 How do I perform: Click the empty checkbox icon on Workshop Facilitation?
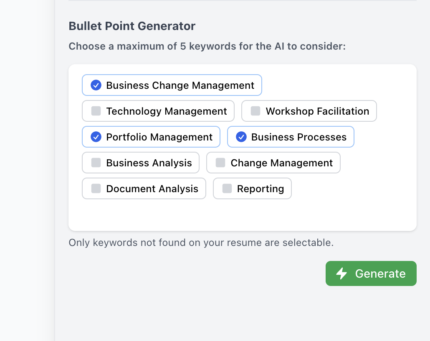255,111
